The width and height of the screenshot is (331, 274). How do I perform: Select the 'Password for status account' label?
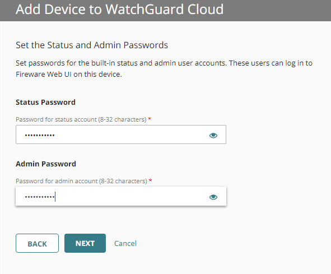point(81,119)
